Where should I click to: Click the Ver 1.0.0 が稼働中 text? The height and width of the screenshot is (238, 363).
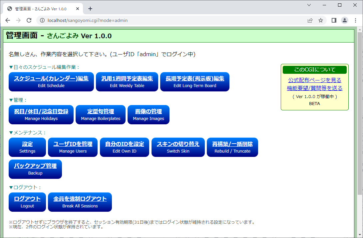tap(315, 96)
